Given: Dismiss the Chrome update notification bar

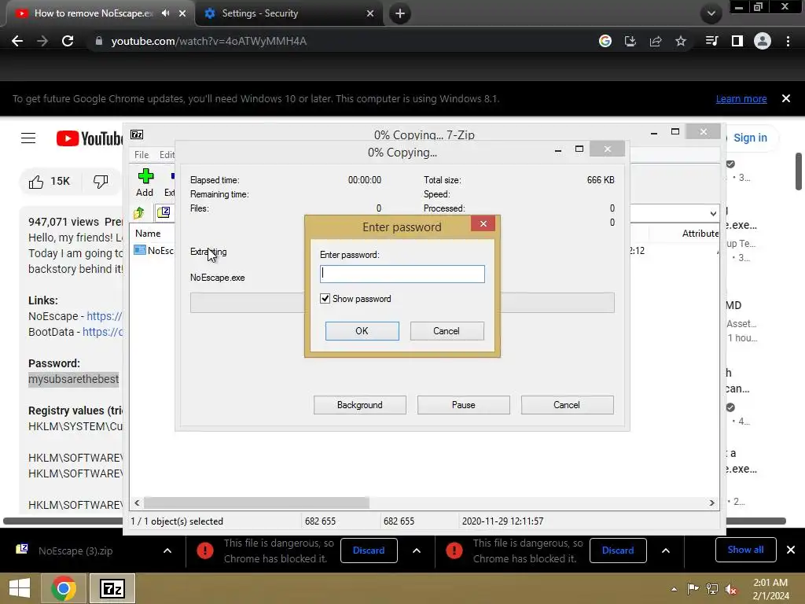Looking at the screenshot, I should pos(786,98).
